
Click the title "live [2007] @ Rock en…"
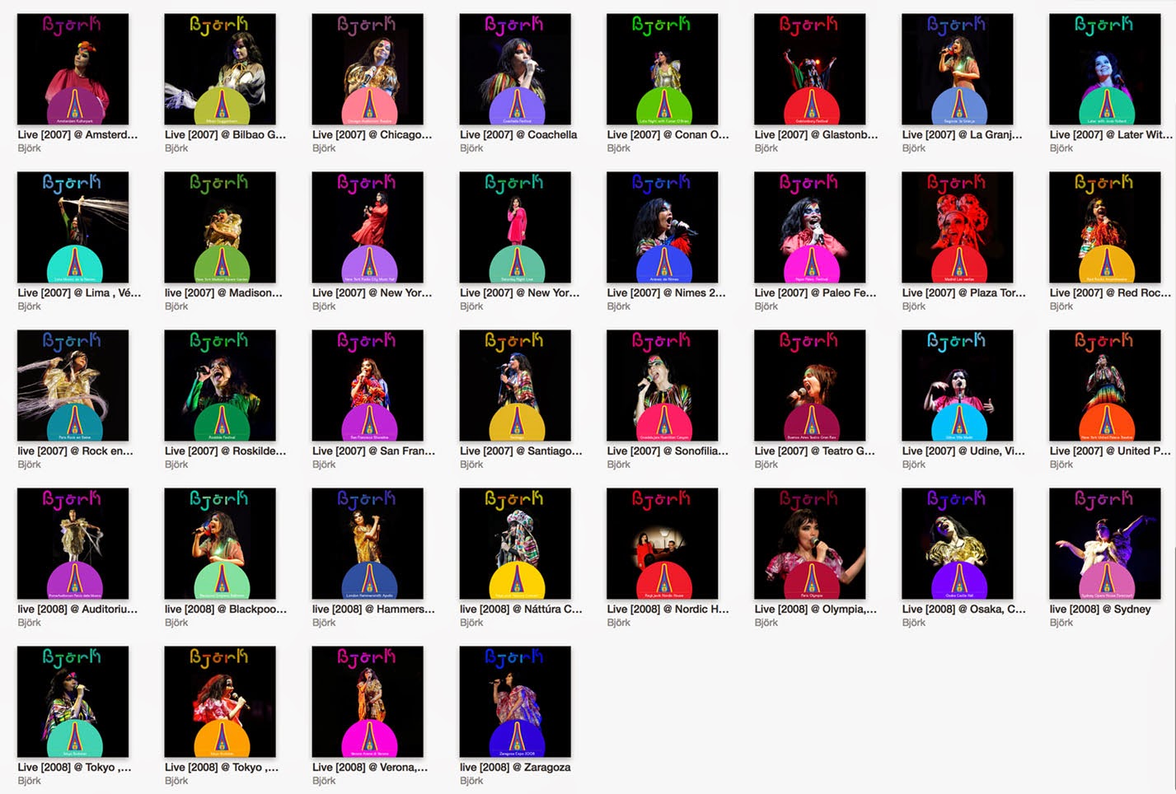(x=75, y=451)
